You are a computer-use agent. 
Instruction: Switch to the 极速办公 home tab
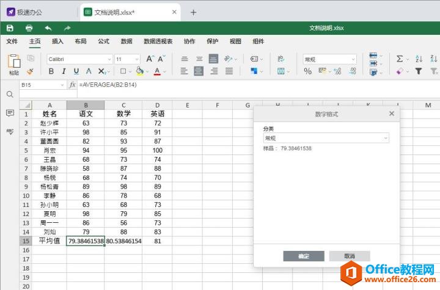pyautogui.click(x=24, y=12)
